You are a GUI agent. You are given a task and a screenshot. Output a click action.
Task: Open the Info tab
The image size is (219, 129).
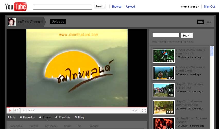(x=11, y=117)
